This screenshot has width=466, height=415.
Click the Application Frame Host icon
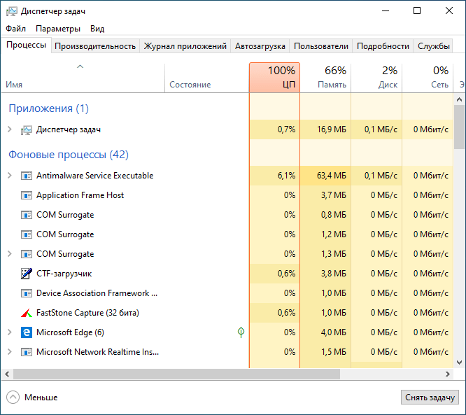coord(27,195)
